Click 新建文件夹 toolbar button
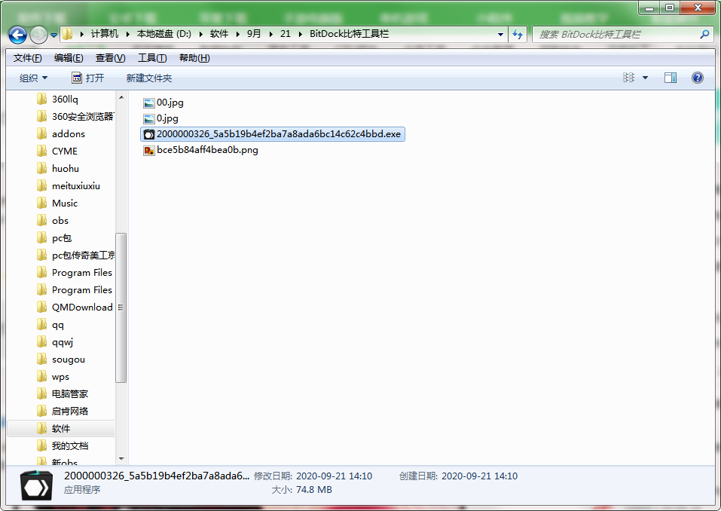 [x=149, y=78]
